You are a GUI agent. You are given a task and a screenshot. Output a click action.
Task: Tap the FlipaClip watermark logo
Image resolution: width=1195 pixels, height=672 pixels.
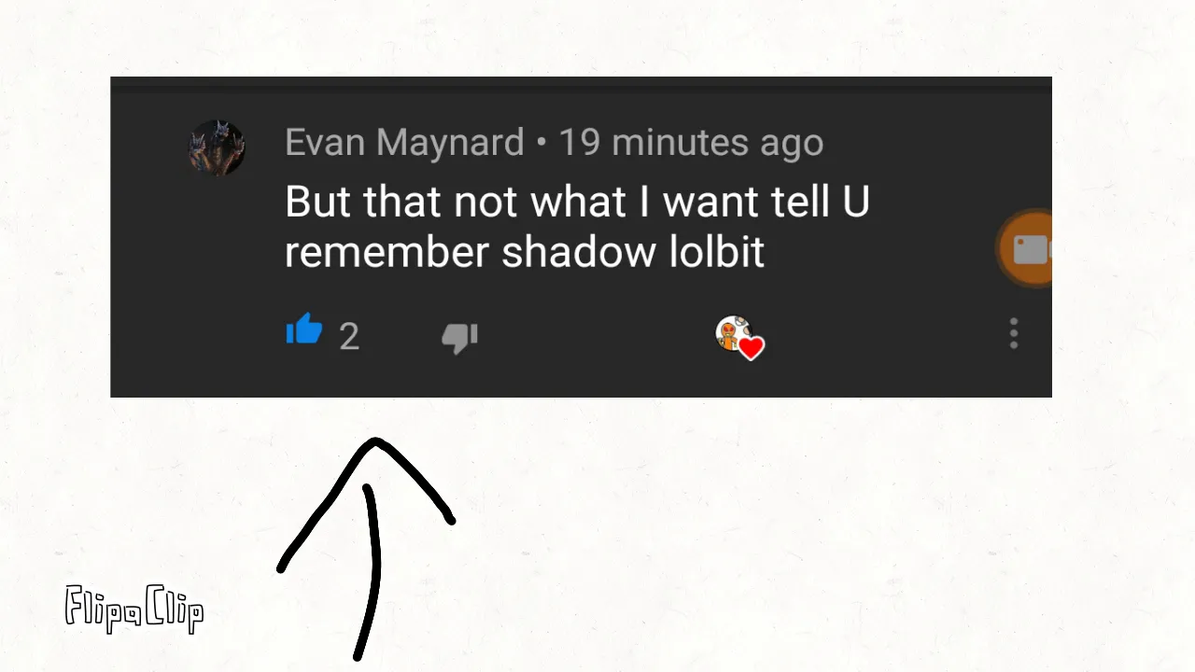pos(134,609)
